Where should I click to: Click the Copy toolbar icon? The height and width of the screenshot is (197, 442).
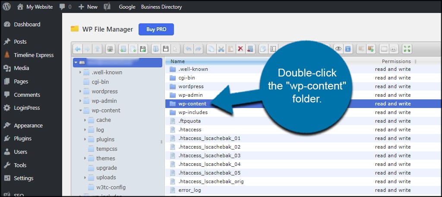click(212, 49)
